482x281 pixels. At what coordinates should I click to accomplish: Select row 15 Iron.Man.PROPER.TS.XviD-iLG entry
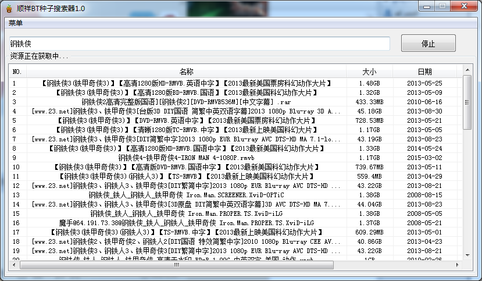[236, 214]
